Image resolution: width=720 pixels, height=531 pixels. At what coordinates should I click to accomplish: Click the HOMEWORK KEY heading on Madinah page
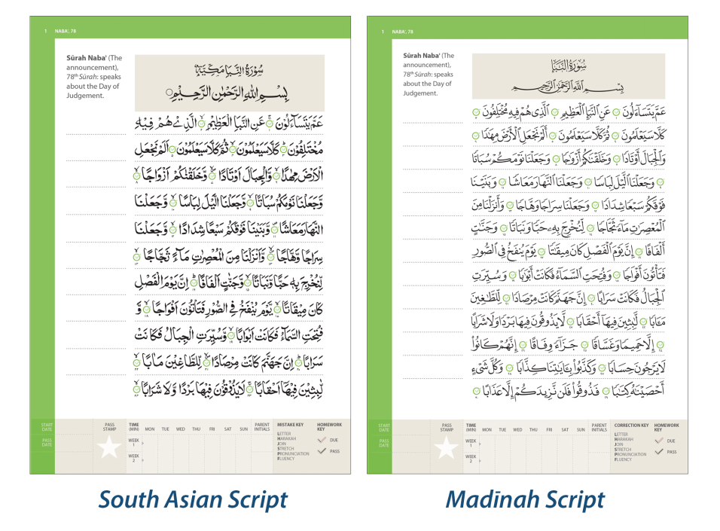pyautogui.click(x=667, y=427)
